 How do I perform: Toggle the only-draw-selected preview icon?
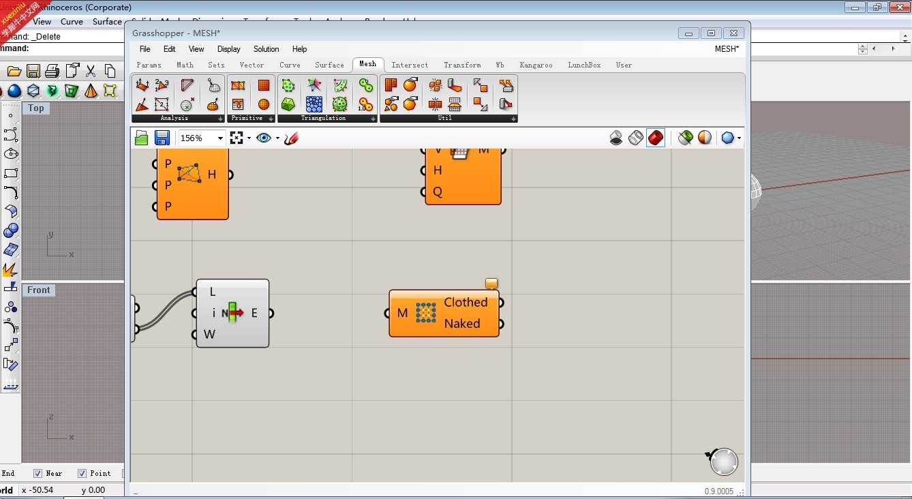click(686, 138)
